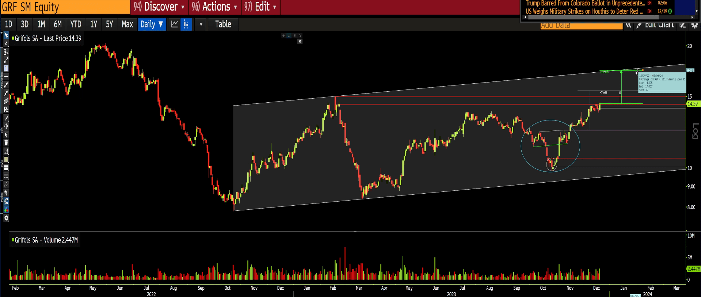This screenshot has width=701, height=297.
Task: Click the 2.447M volume axis label
Action: click(x=694, y=269)
